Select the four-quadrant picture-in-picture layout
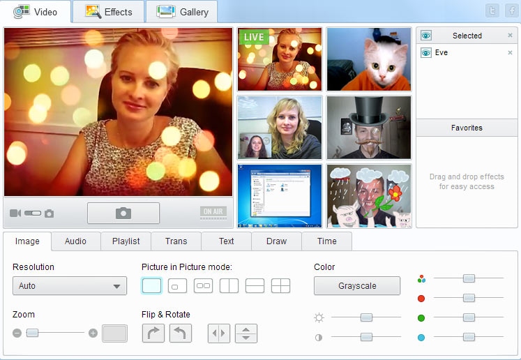 [280, 285]
